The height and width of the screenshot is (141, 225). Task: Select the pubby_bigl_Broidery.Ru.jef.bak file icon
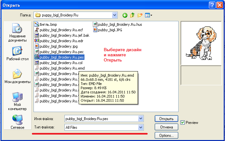tap(37, 35)
